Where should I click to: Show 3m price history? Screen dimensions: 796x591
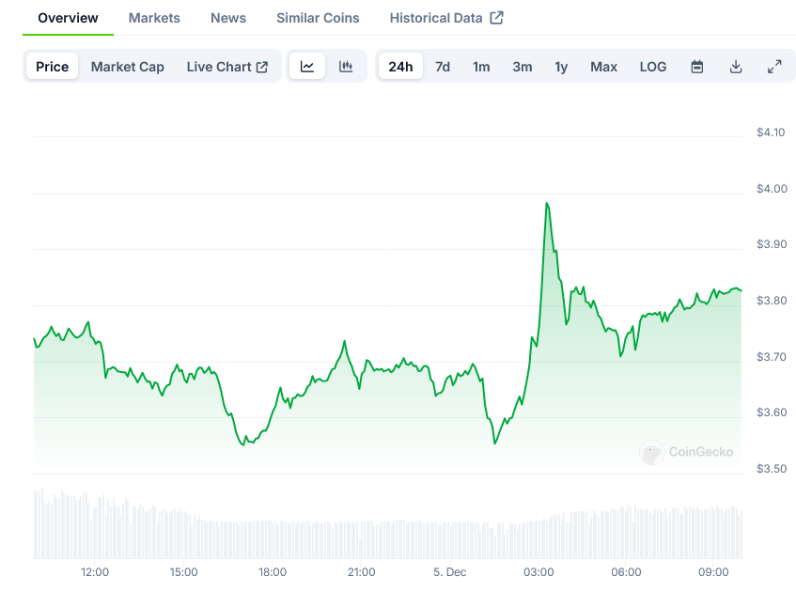pos(523,67)
